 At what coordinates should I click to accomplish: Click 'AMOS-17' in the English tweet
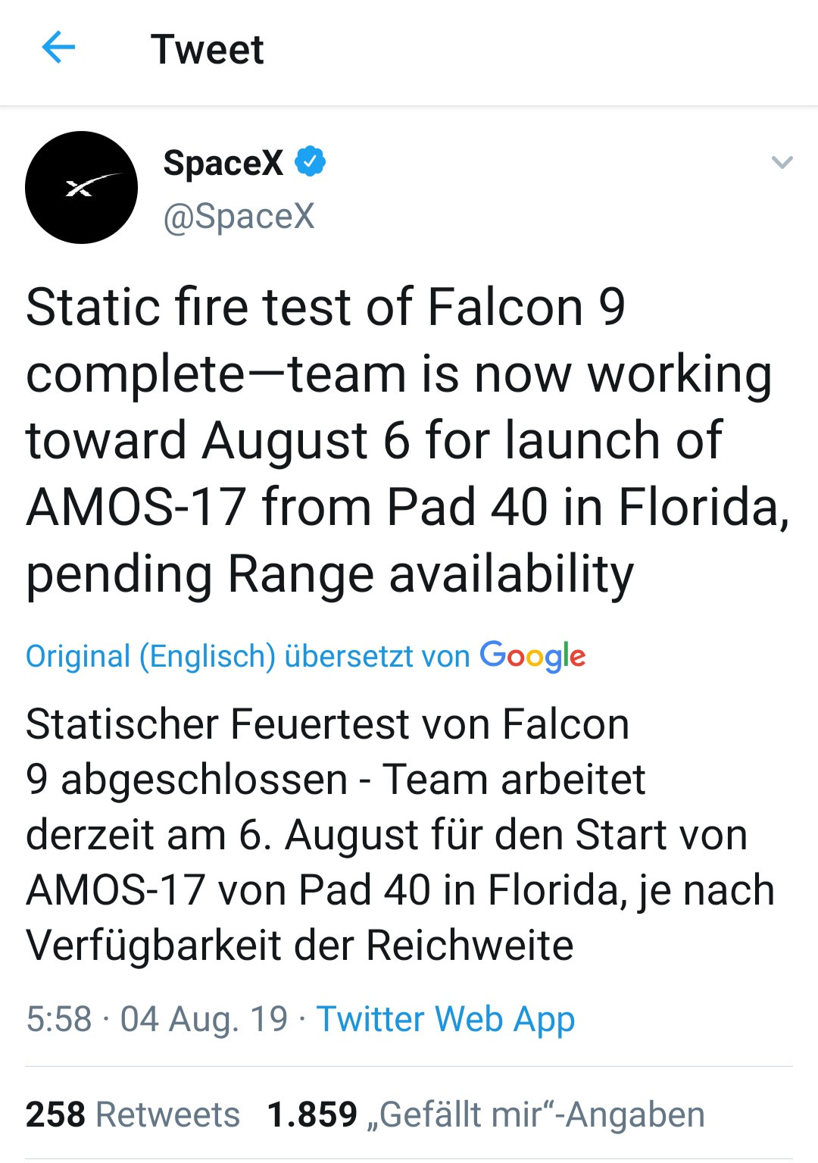point(136,506)
